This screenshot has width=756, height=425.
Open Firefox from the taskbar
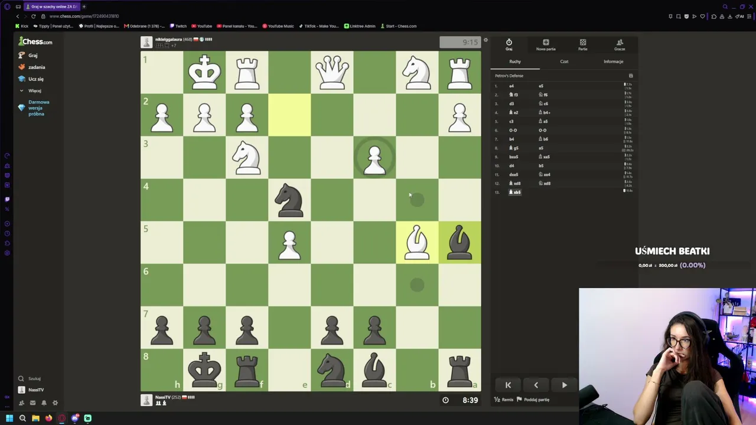48,419
